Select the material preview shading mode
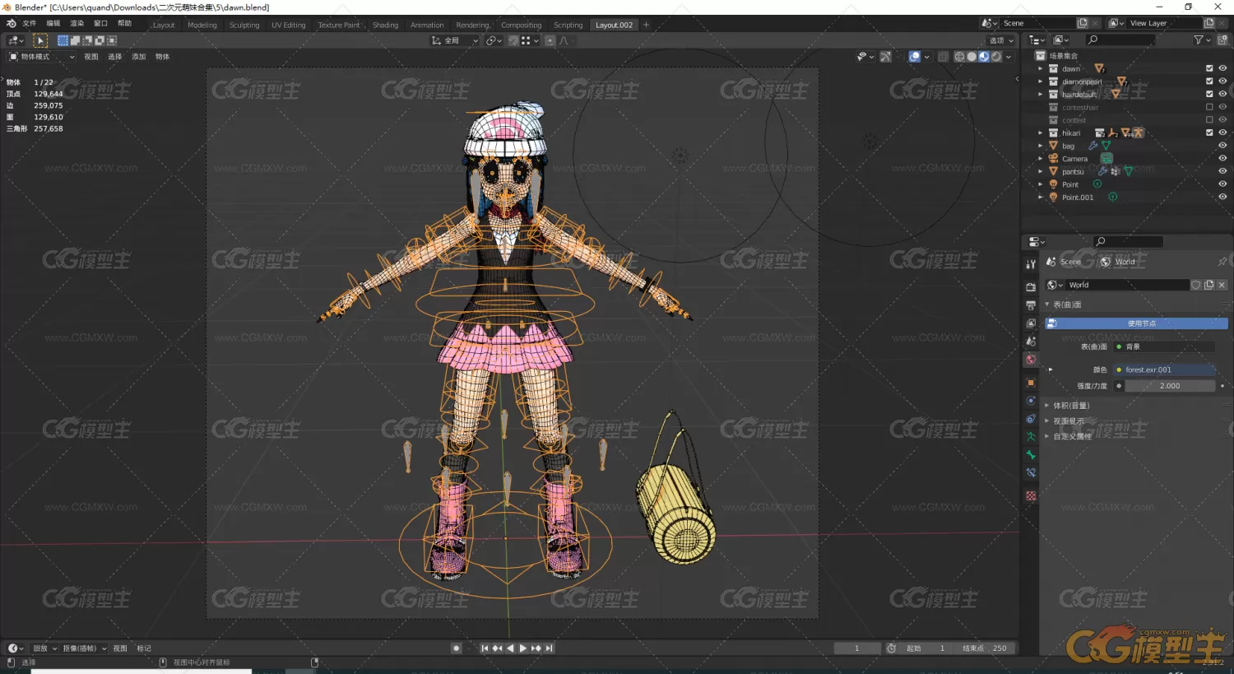Viewport: 1234px width, 674px height. pos(984,57)
